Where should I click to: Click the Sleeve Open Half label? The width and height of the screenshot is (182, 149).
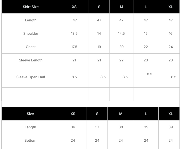(31, 77)
